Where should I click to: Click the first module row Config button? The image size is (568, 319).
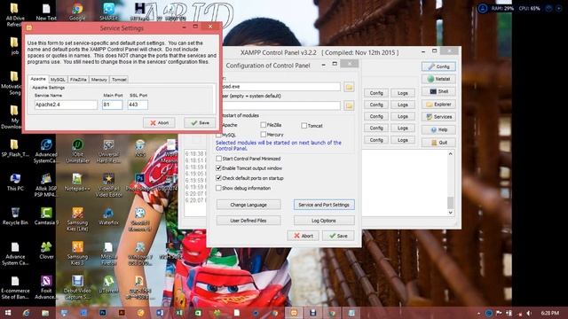click(376, 93)
